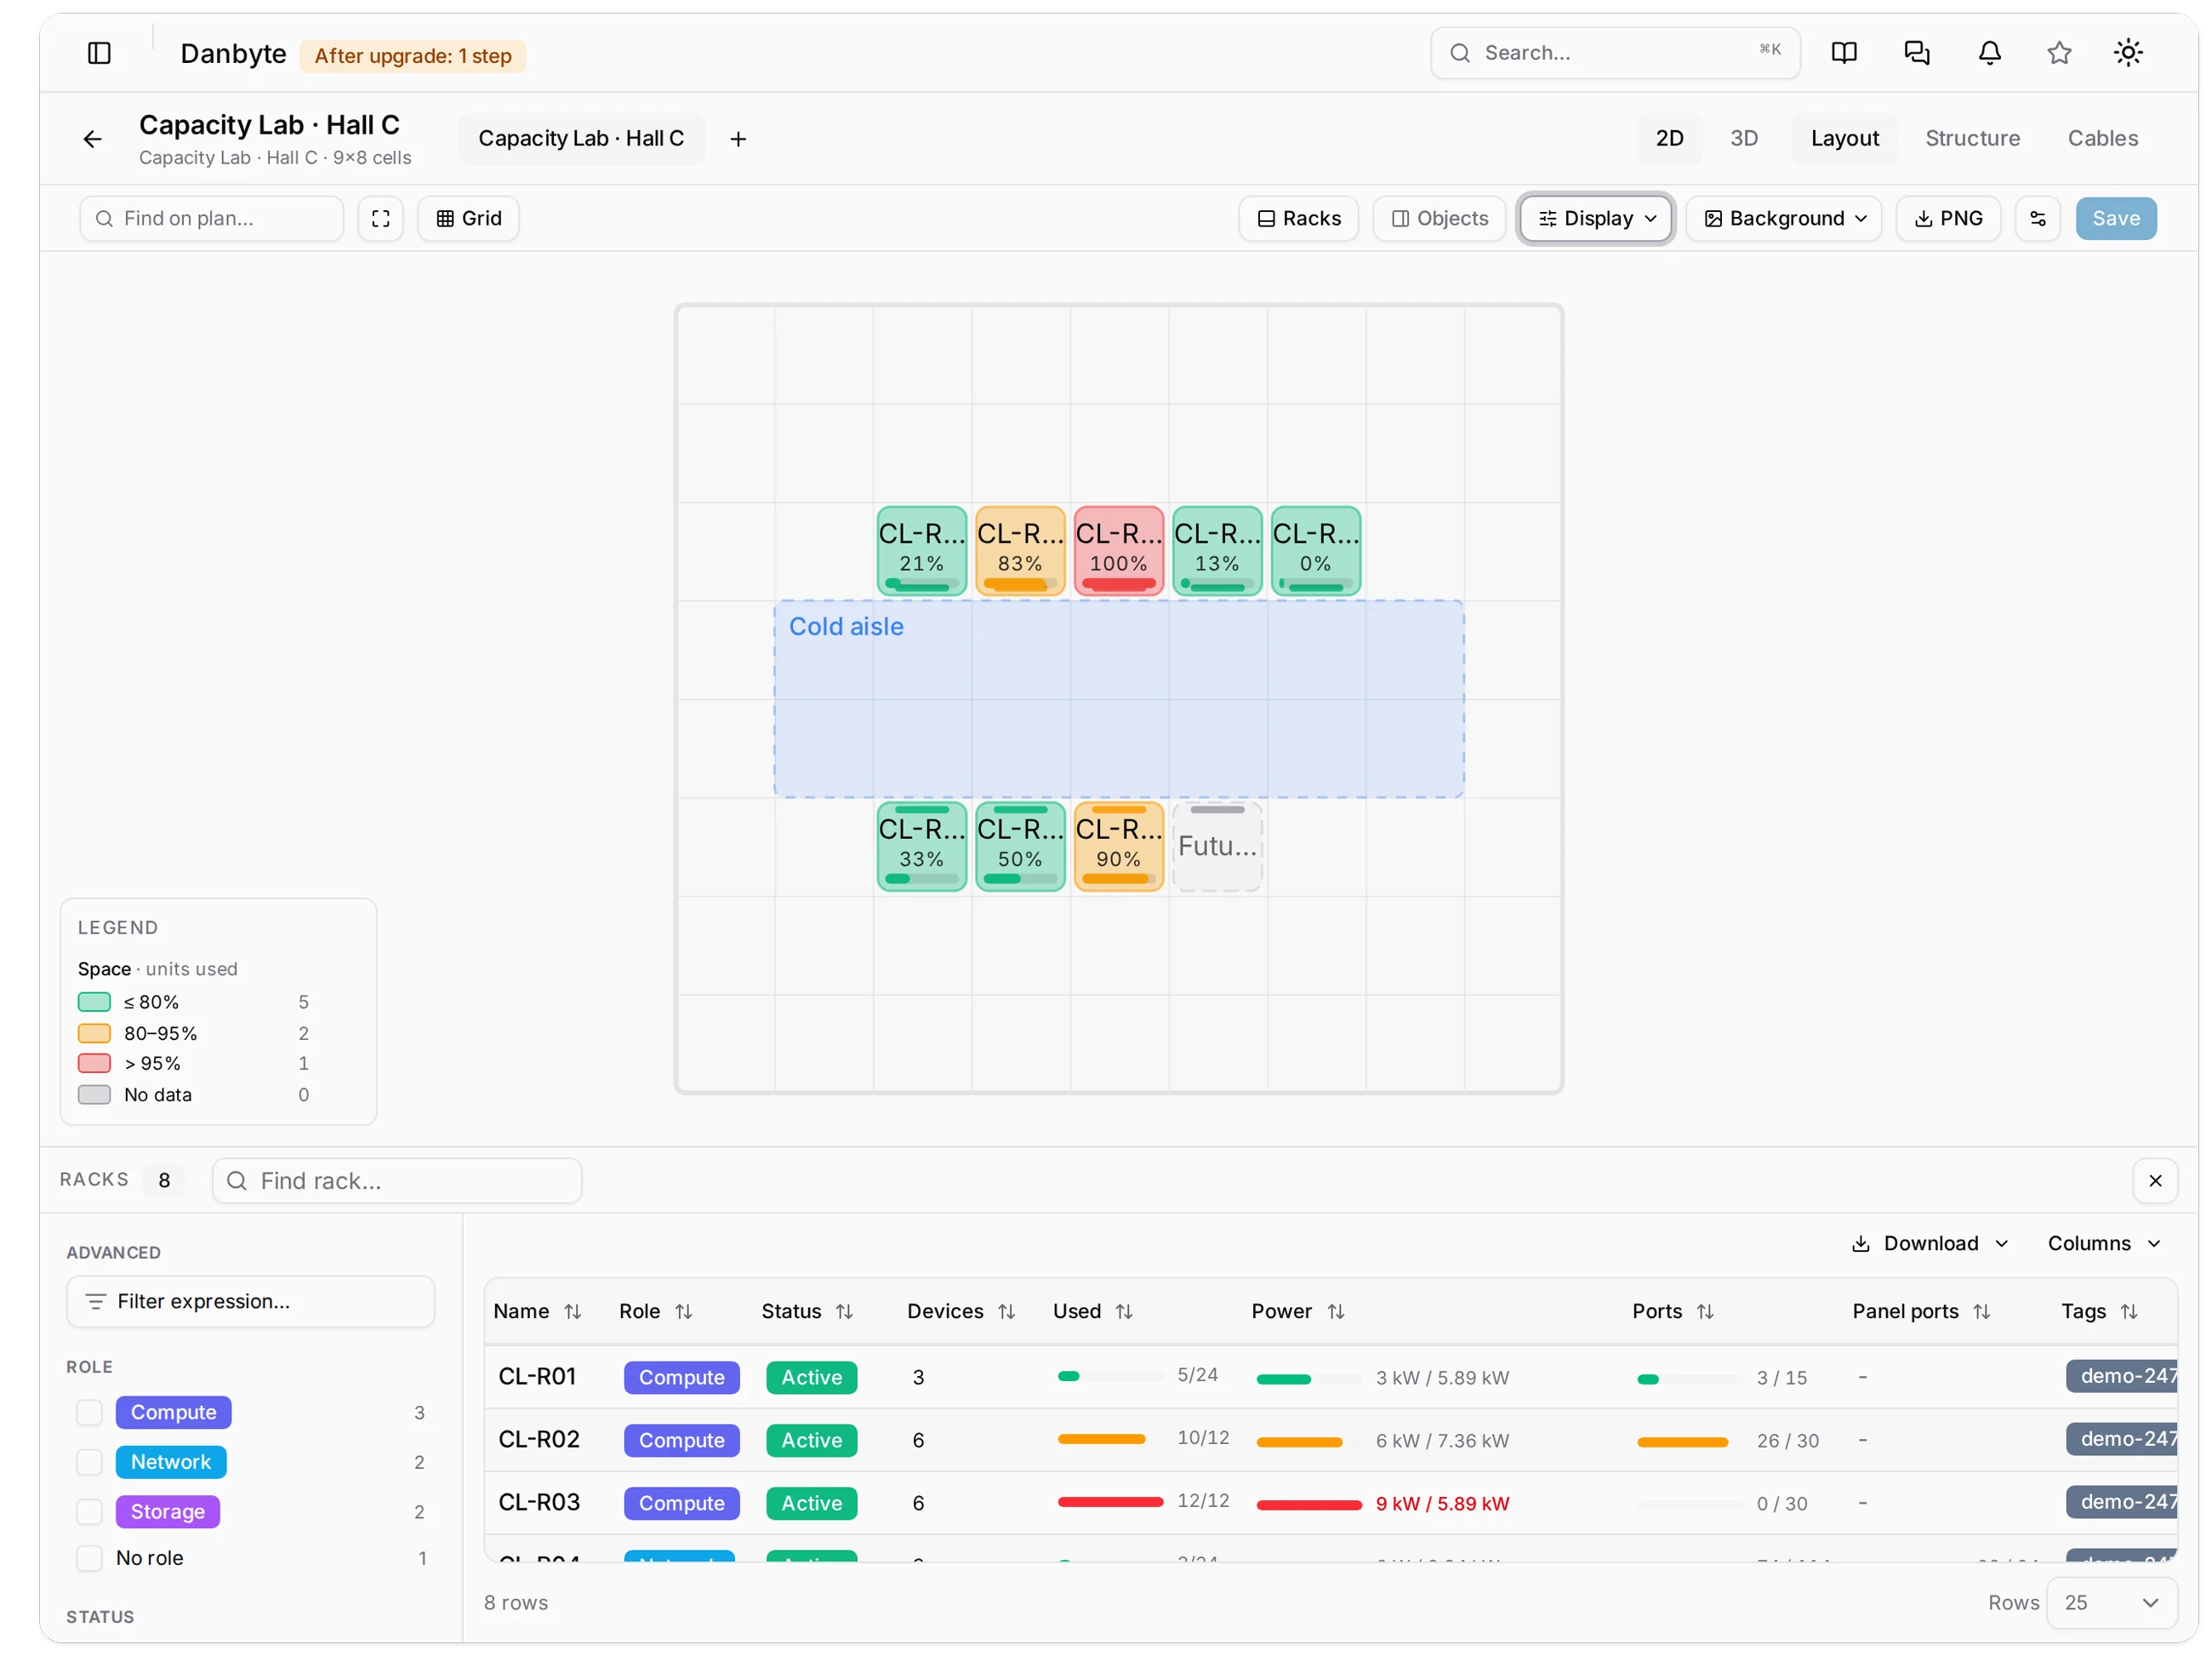The image size is (2212, 1656).
Task: Check the Compute role filter
Action: [90, 1411]
